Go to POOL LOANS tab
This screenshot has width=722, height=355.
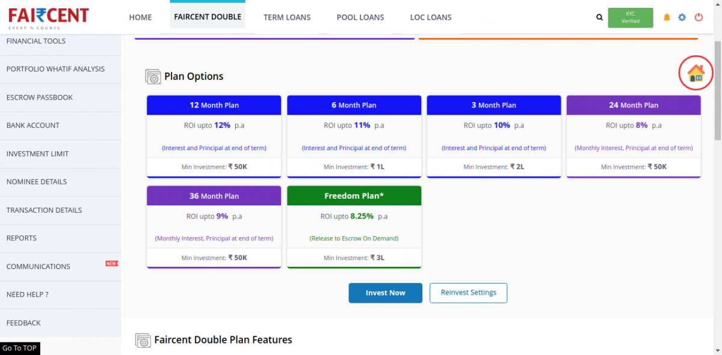(360, 17)
